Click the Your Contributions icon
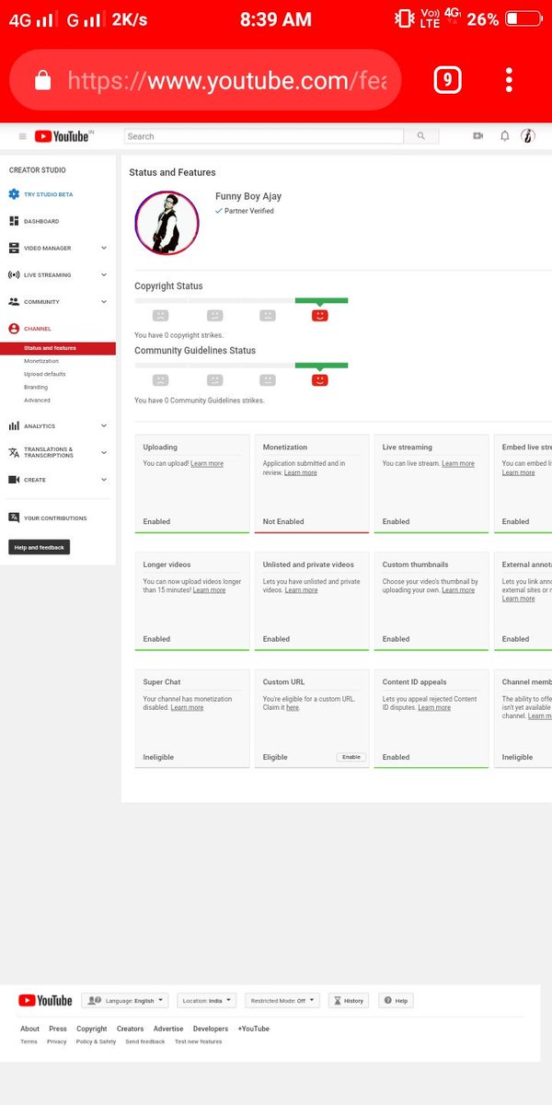The image size is (552, 1105). (14, 518)
